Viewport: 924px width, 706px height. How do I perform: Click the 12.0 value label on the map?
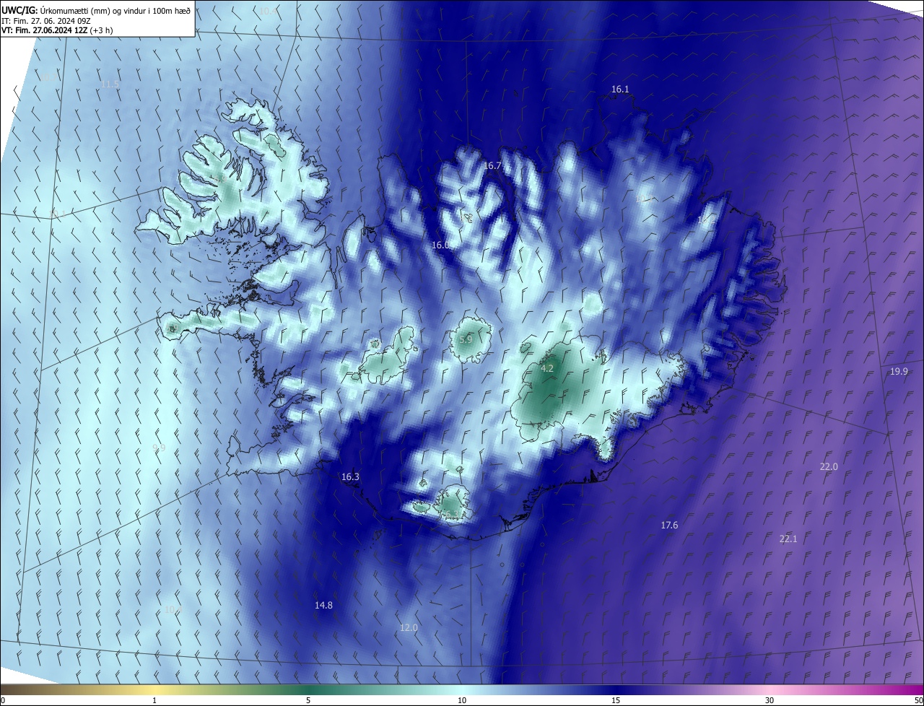click(x=409, y=628)
